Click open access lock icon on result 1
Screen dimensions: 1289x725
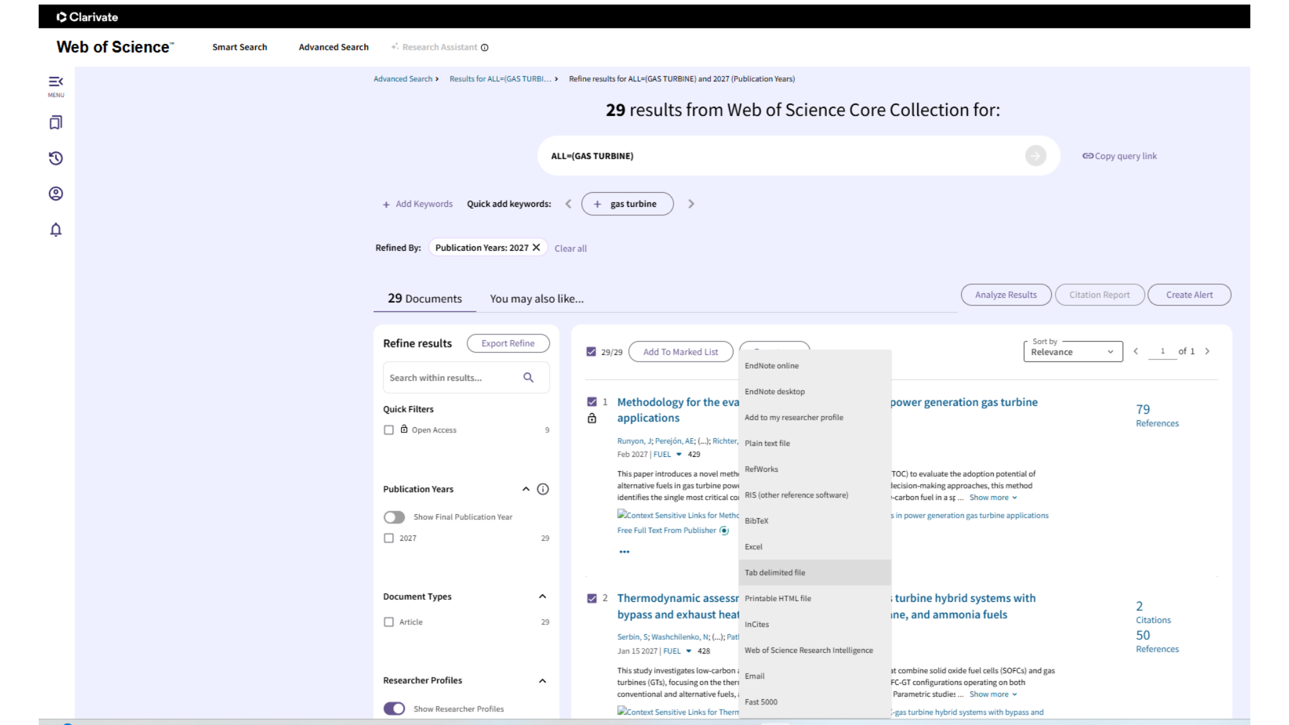592,418
